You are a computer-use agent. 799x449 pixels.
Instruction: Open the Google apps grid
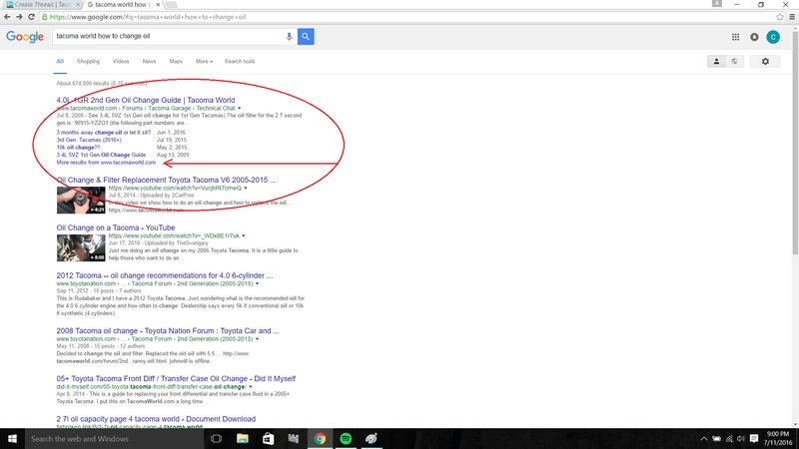pyautogui.click(x=735, y=37)
